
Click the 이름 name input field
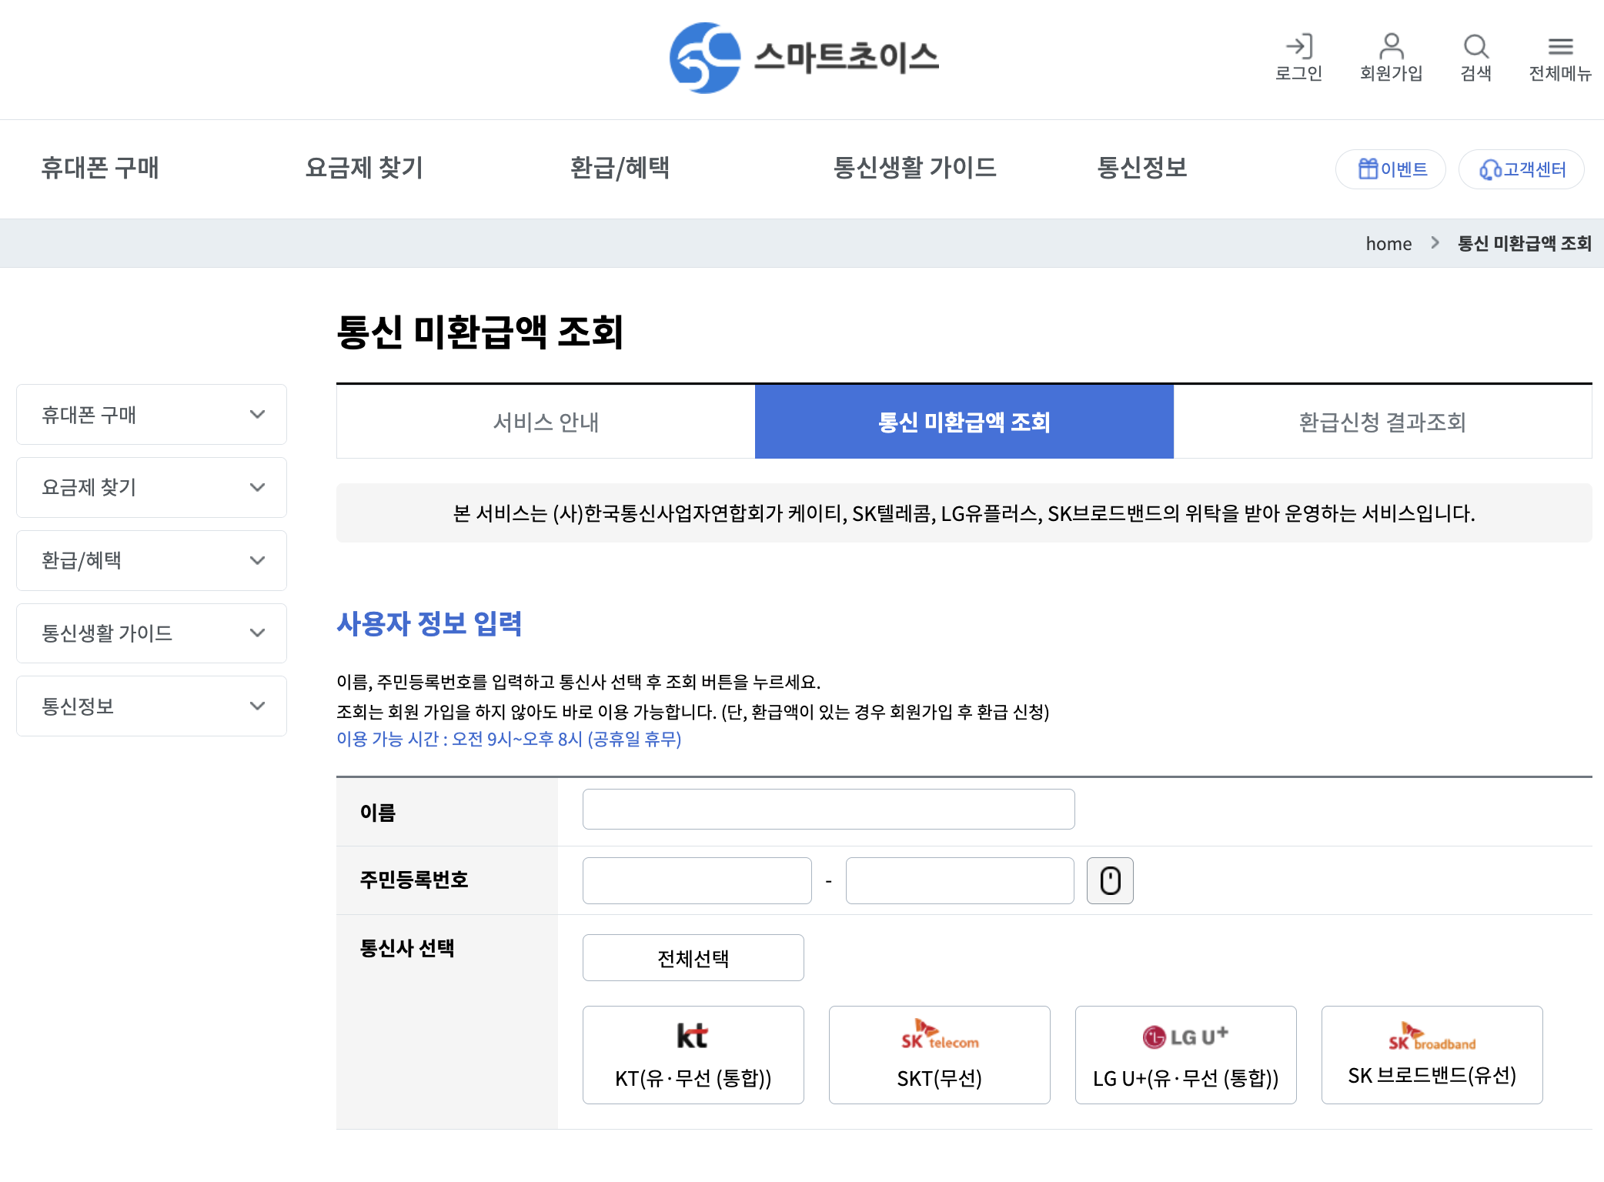coord(829,810)
